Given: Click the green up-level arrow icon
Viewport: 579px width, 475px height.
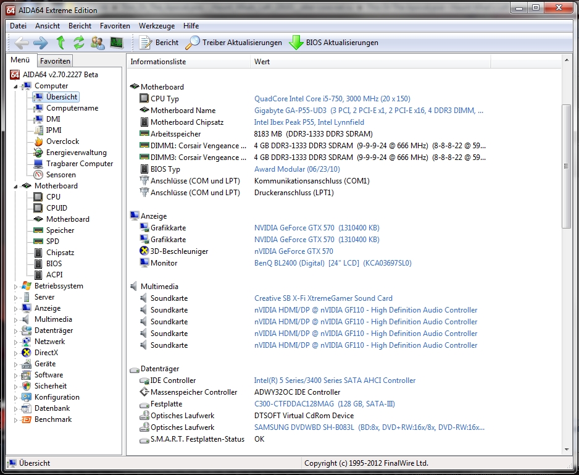Looking at the screenshot, I should coord(60,43).
